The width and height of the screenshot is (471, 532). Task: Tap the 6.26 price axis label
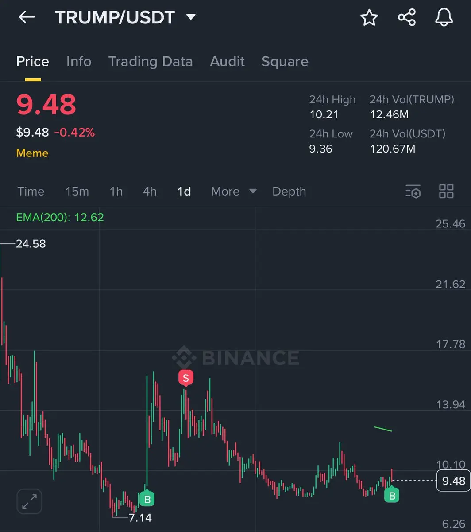pos(453,524)
